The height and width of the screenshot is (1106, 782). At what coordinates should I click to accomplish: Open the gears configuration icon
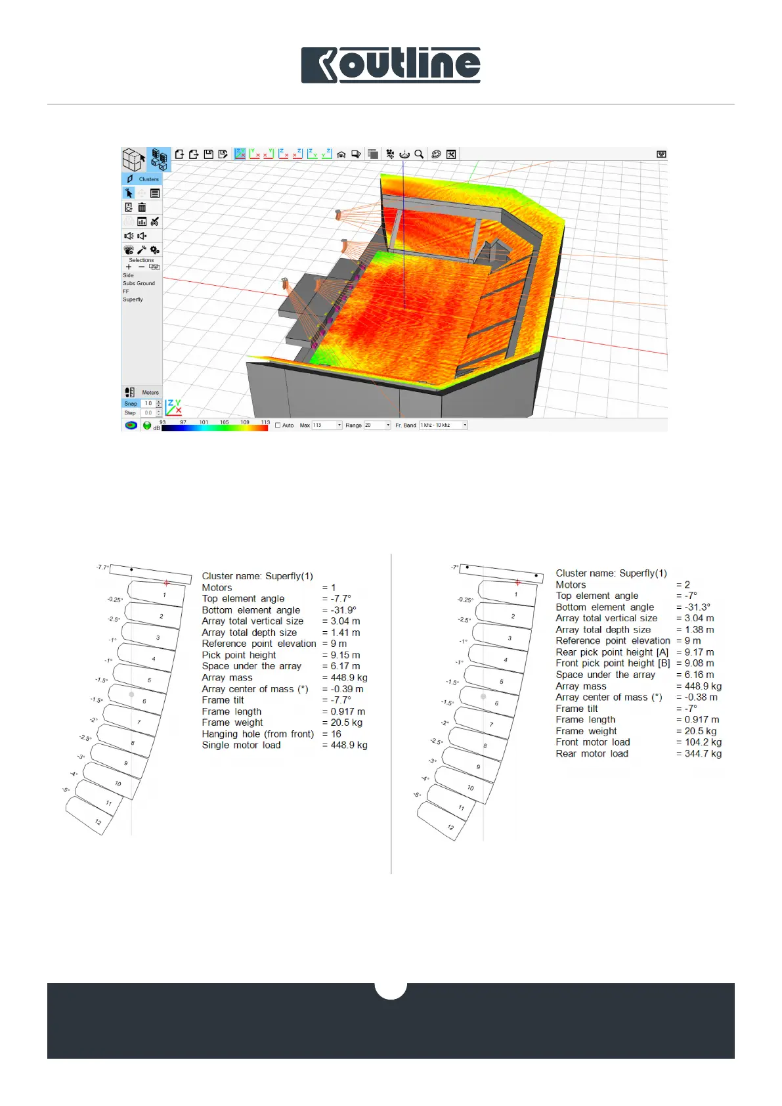point(155,250)
